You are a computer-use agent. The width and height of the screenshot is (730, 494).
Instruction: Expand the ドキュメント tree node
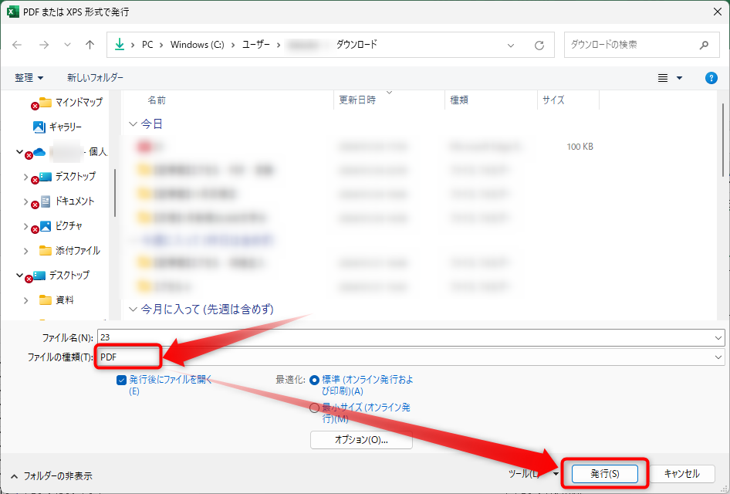coord(25,201)
